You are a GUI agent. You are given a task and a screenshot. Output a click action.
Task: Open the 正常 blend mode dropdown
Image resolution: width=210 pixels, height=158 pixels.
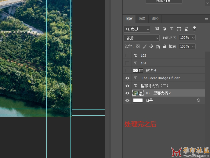click(142, 38)
